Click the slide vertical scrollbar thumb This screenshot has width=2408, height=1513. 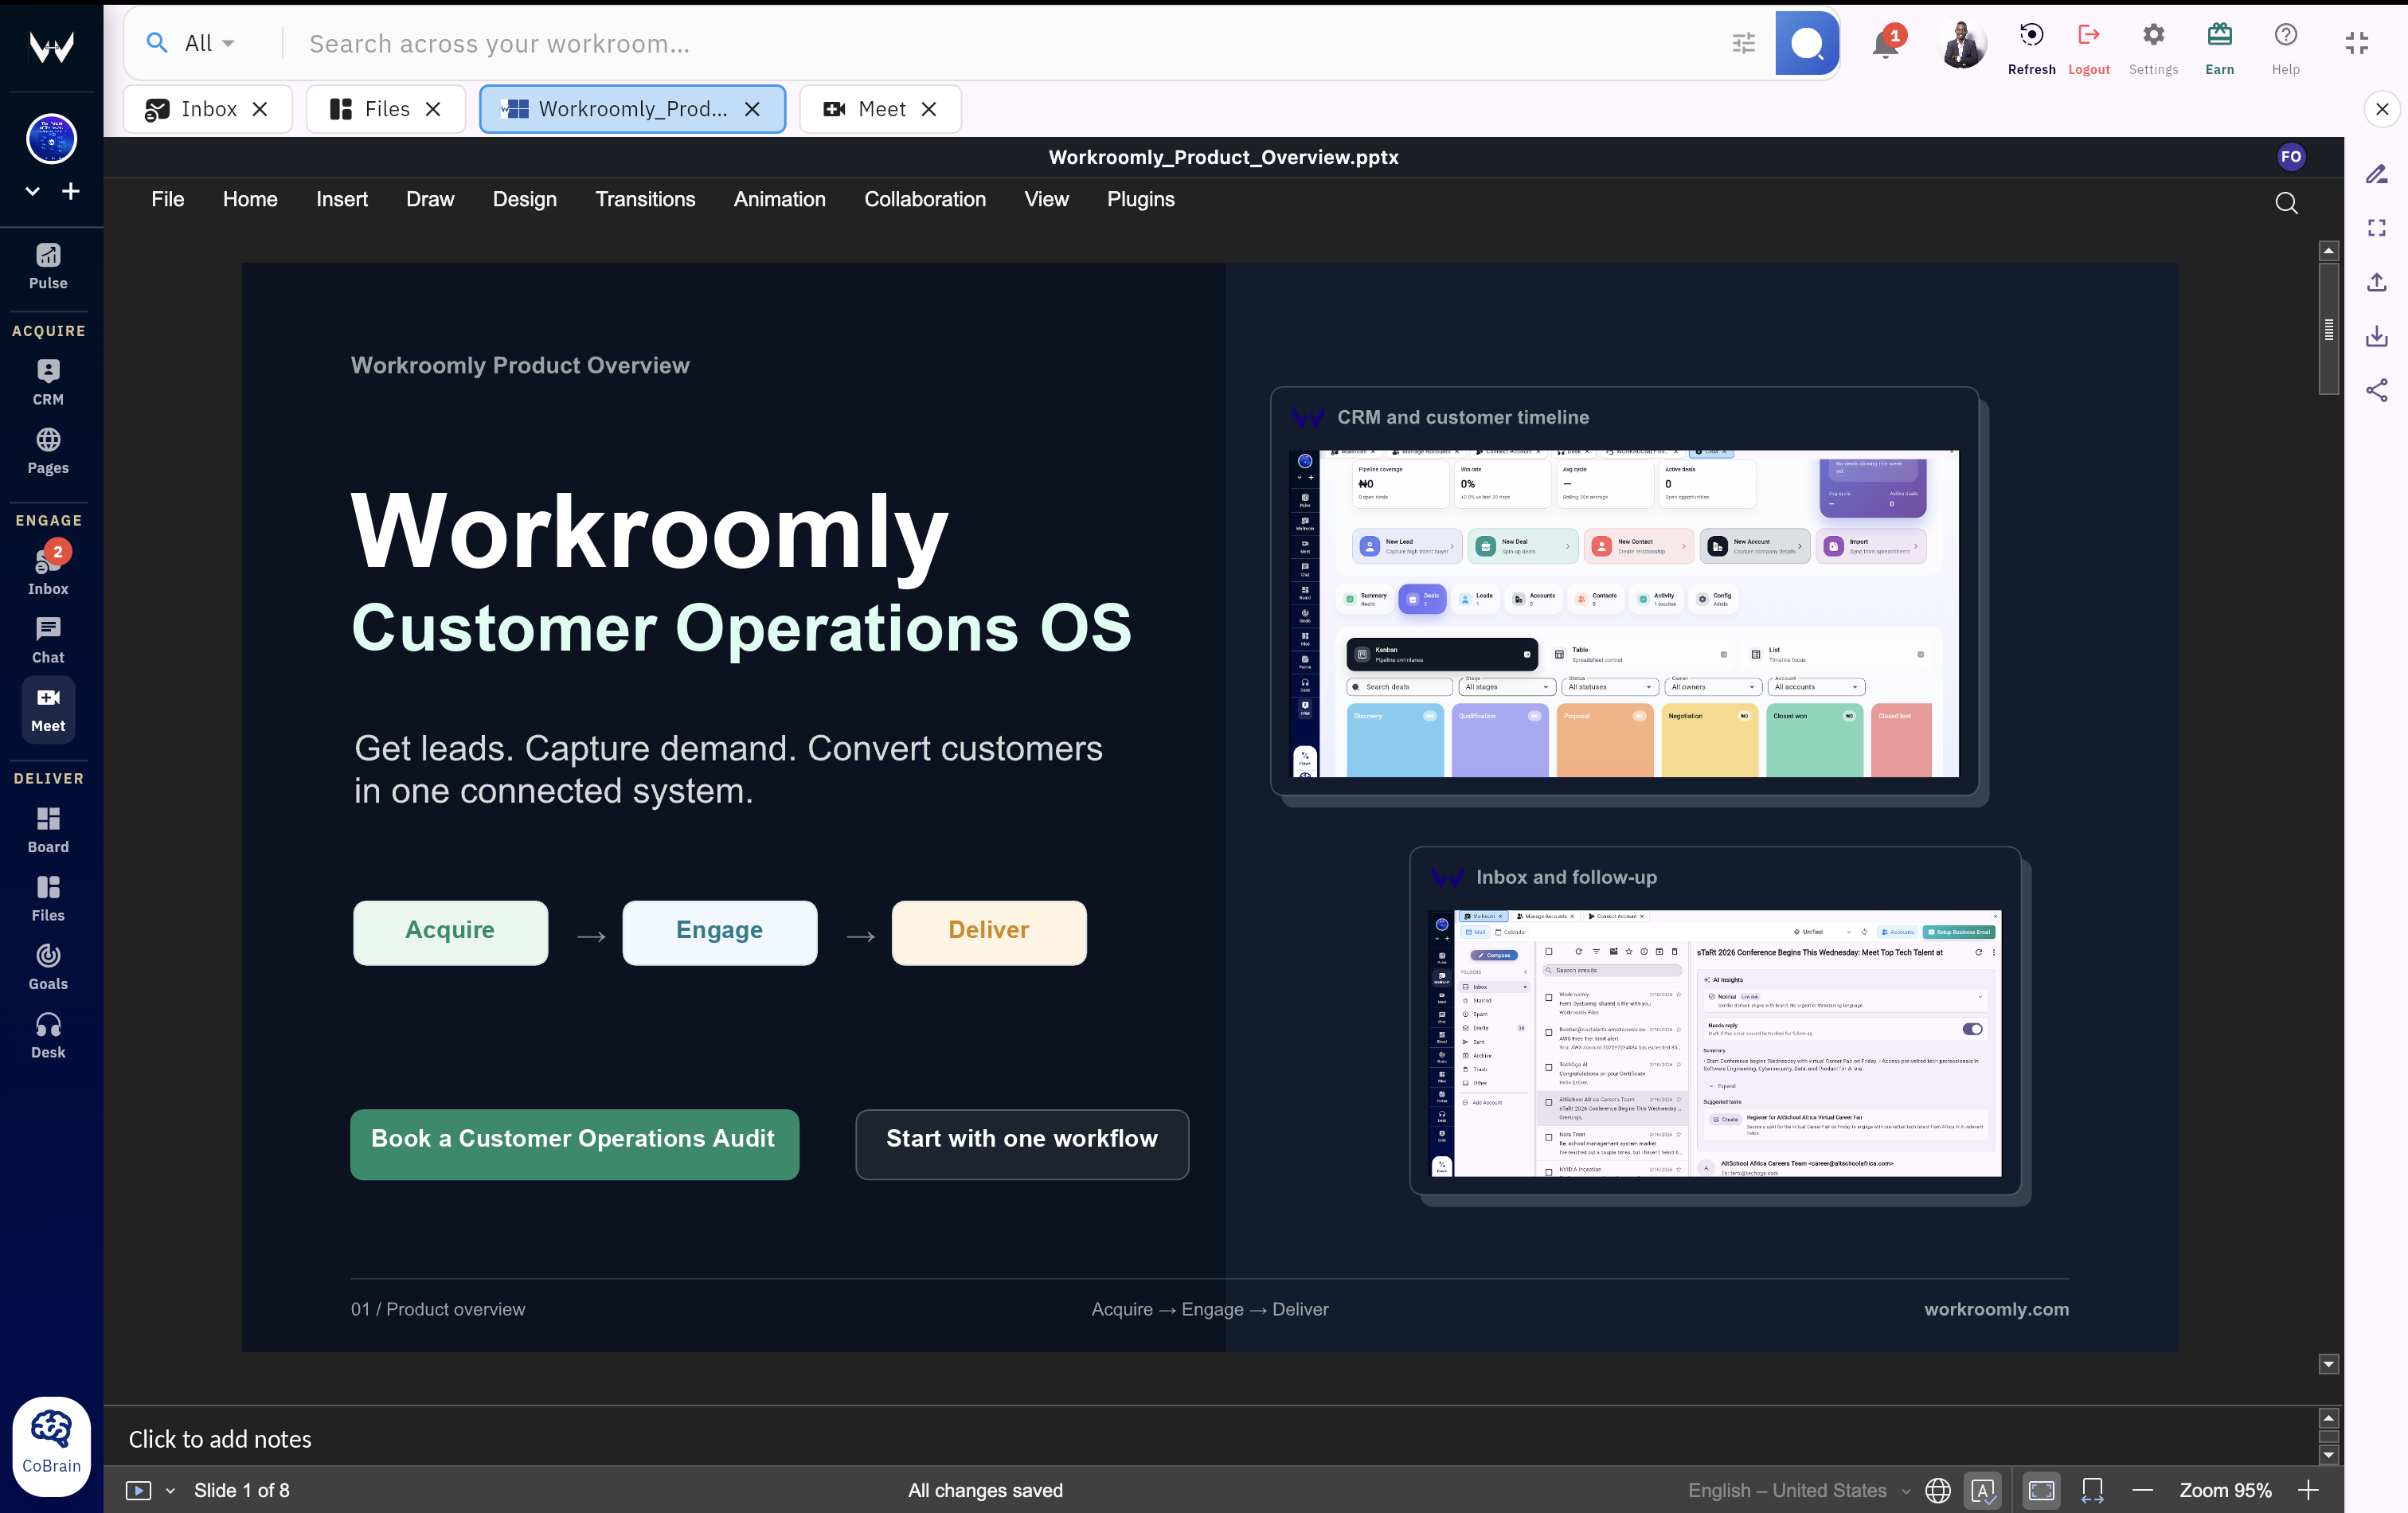(x=2329, y=330)
